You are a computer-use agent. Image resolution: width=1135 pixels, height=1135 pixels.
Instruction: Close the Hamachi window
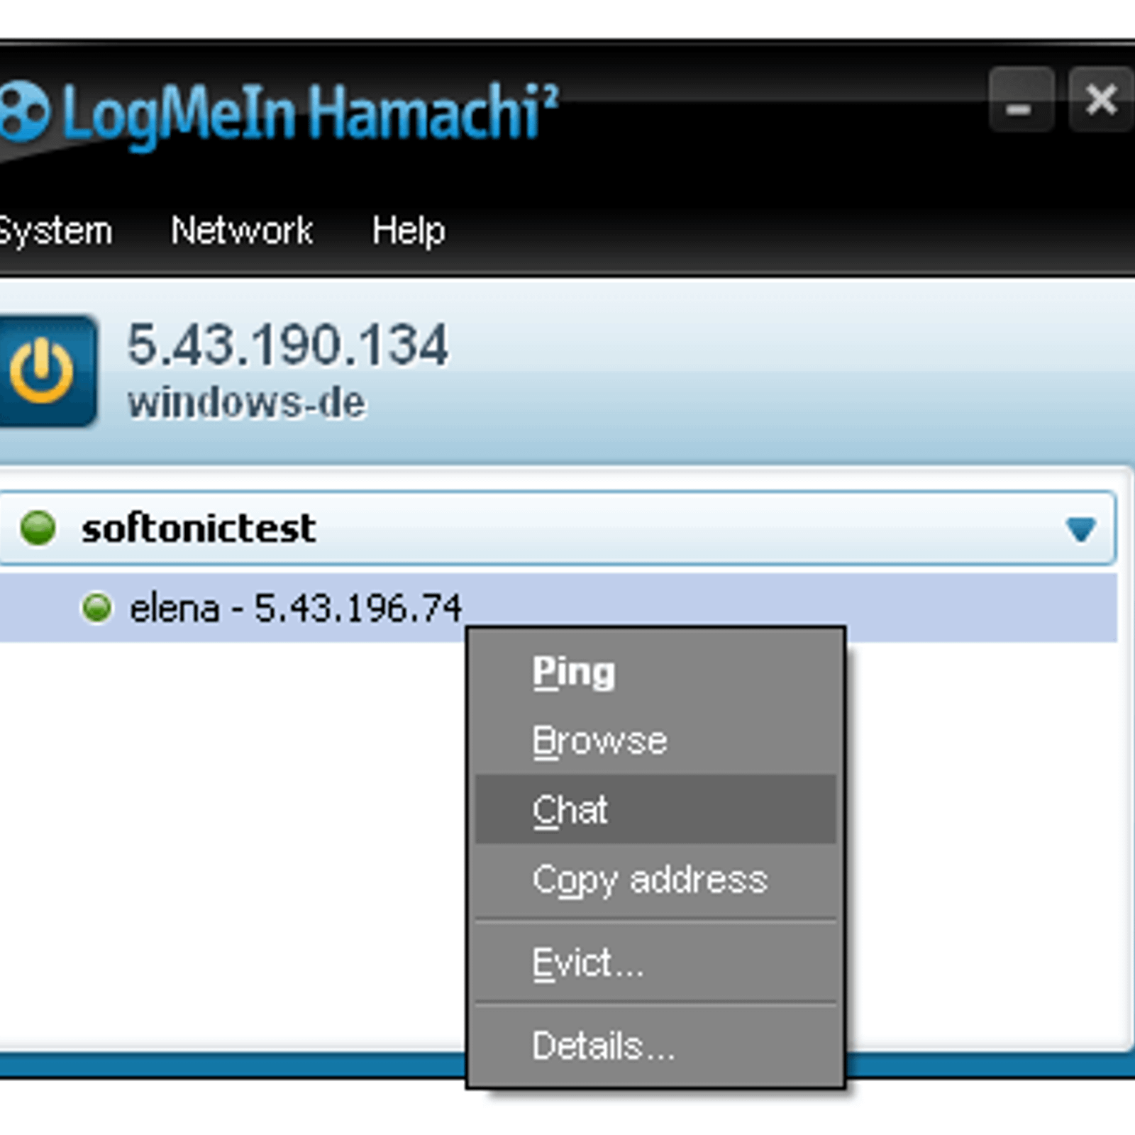(1100, 100)
